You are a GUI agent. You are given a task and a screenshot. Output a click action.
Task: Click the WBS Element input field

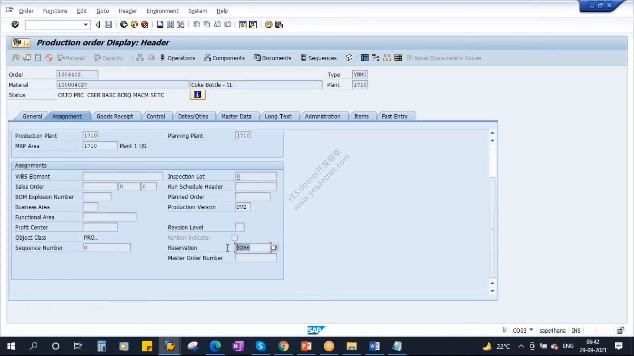(x=123, y=176)
